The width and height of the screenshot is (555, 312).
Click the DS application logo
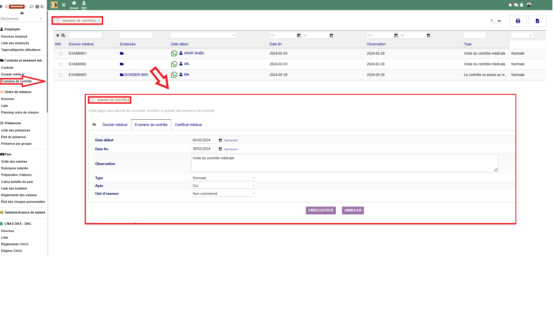coord(54,5)
